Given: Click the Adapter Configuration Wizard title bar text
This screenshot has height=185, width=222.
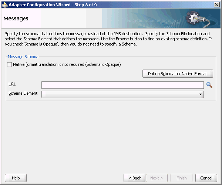Looking at the screenshot, I should [53, 5].
